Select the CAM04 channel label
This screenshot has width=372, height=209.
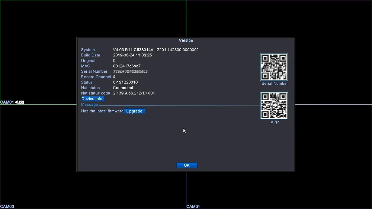tap(193, 206)
